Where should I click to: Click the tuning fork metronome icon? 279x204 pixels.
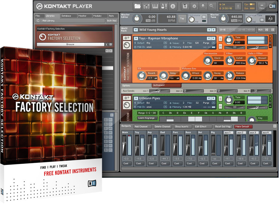point(164,6)
